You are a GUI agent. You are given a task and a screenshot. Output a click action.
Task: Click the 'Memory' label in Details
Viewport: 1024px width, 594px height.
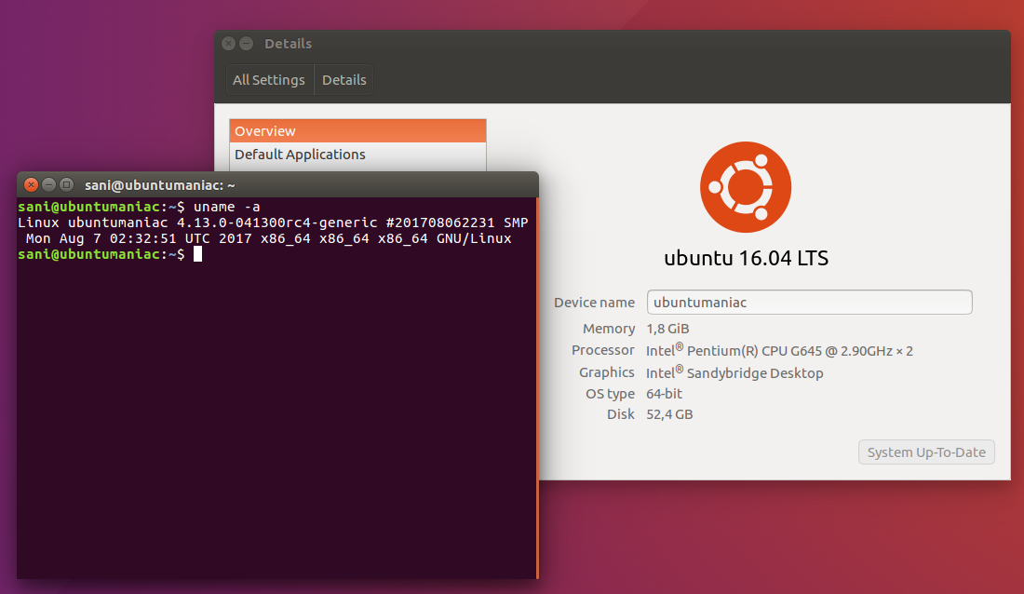click(609, 329)
